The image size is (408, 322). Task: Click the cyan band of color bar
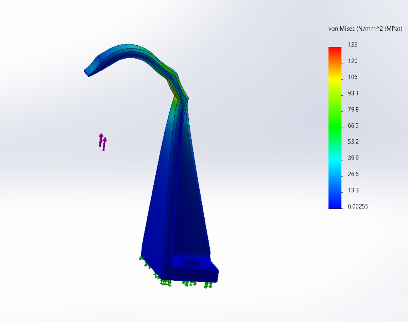pyautogui.click(x=335, y=158)
